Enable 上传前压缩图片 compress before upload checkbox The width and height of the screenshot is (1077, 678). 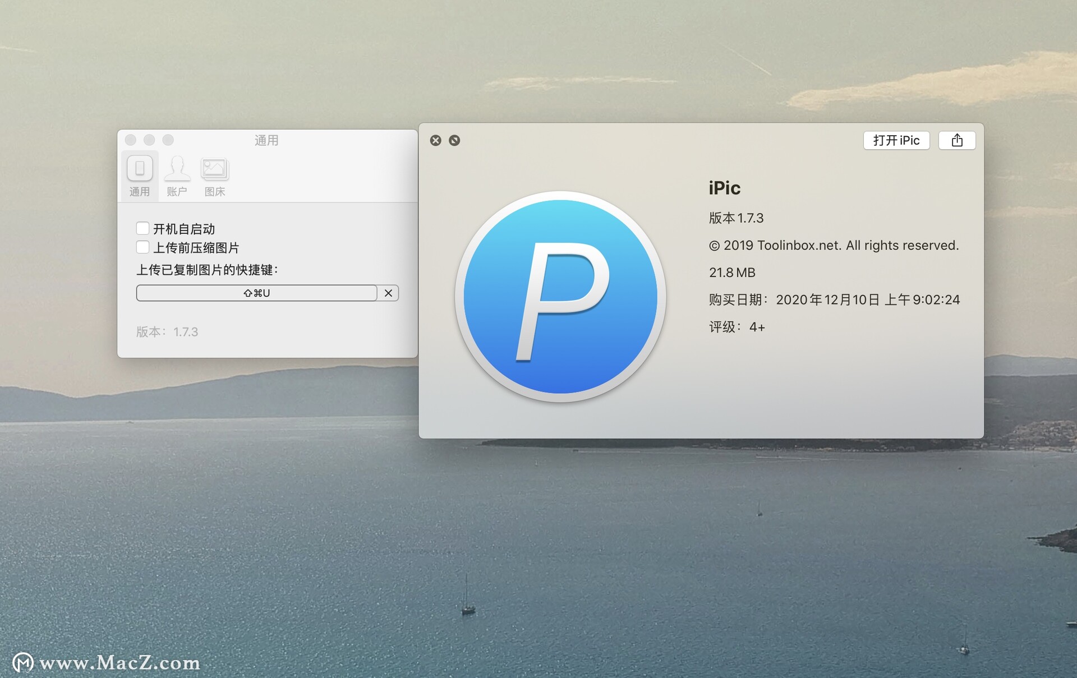142,247
